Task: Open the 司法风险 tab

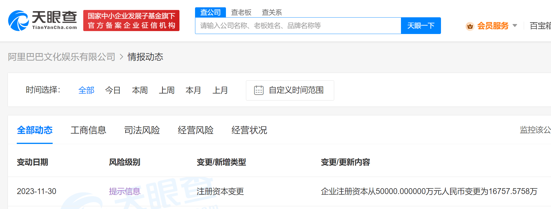Action: 142,130
